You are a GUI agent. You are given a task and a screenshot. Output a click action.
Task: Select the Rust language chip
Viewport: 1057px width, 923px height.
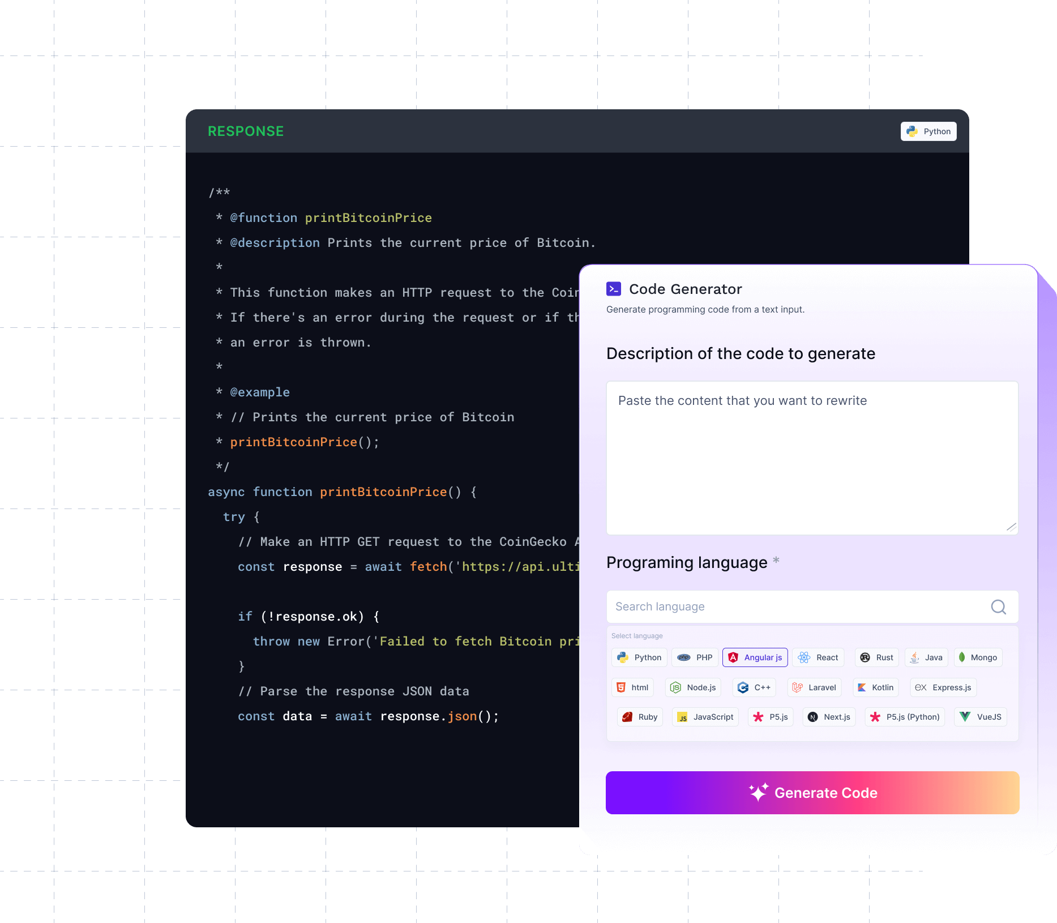click(x=876, y=657)
